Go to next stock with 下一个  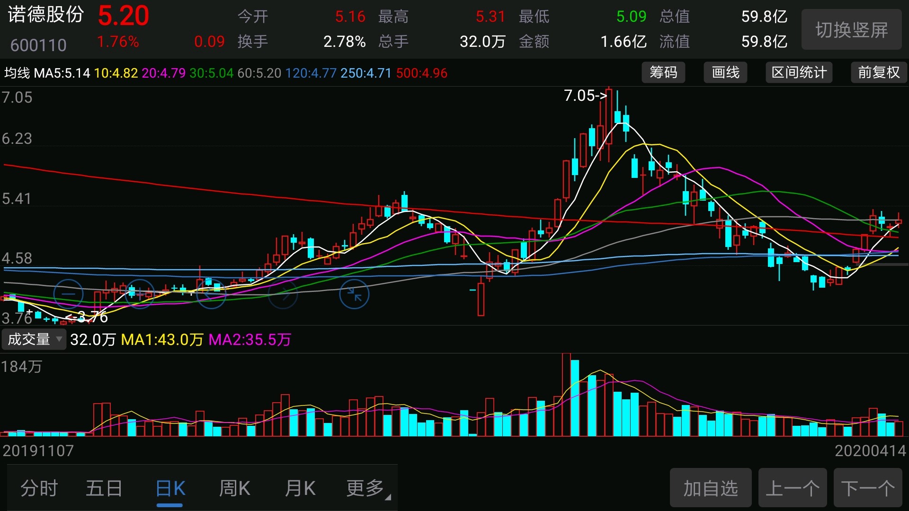coord(868,488)
